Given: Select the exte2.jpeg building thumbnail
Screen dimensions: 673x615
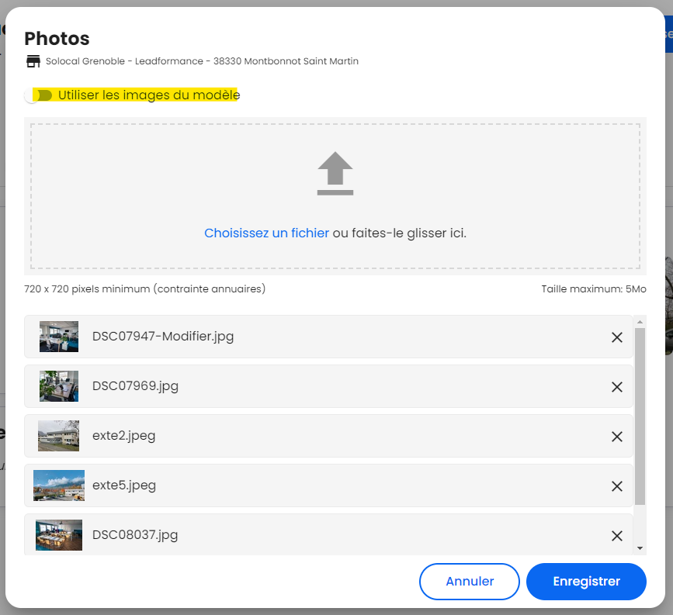Looking at the screenshot, I should click(58, 436).
